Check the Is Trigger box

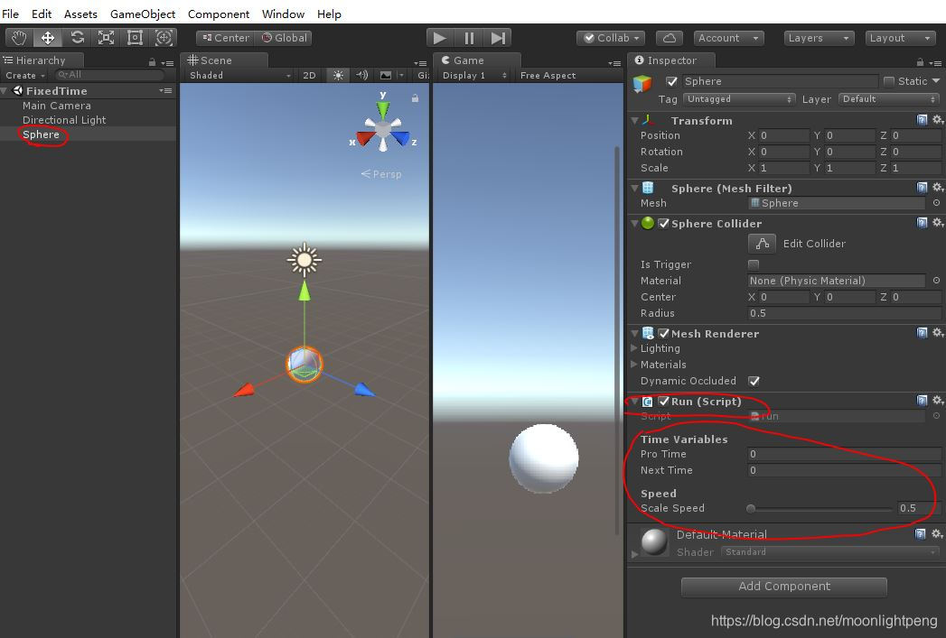(x=754, y=264)
